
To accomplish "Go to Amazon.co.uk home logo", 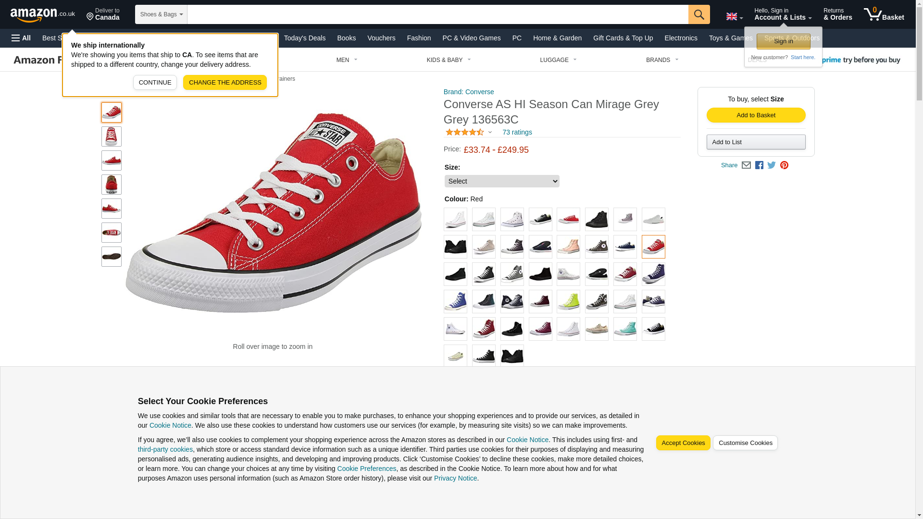I will pyautogui.click(x=43, y=14).
